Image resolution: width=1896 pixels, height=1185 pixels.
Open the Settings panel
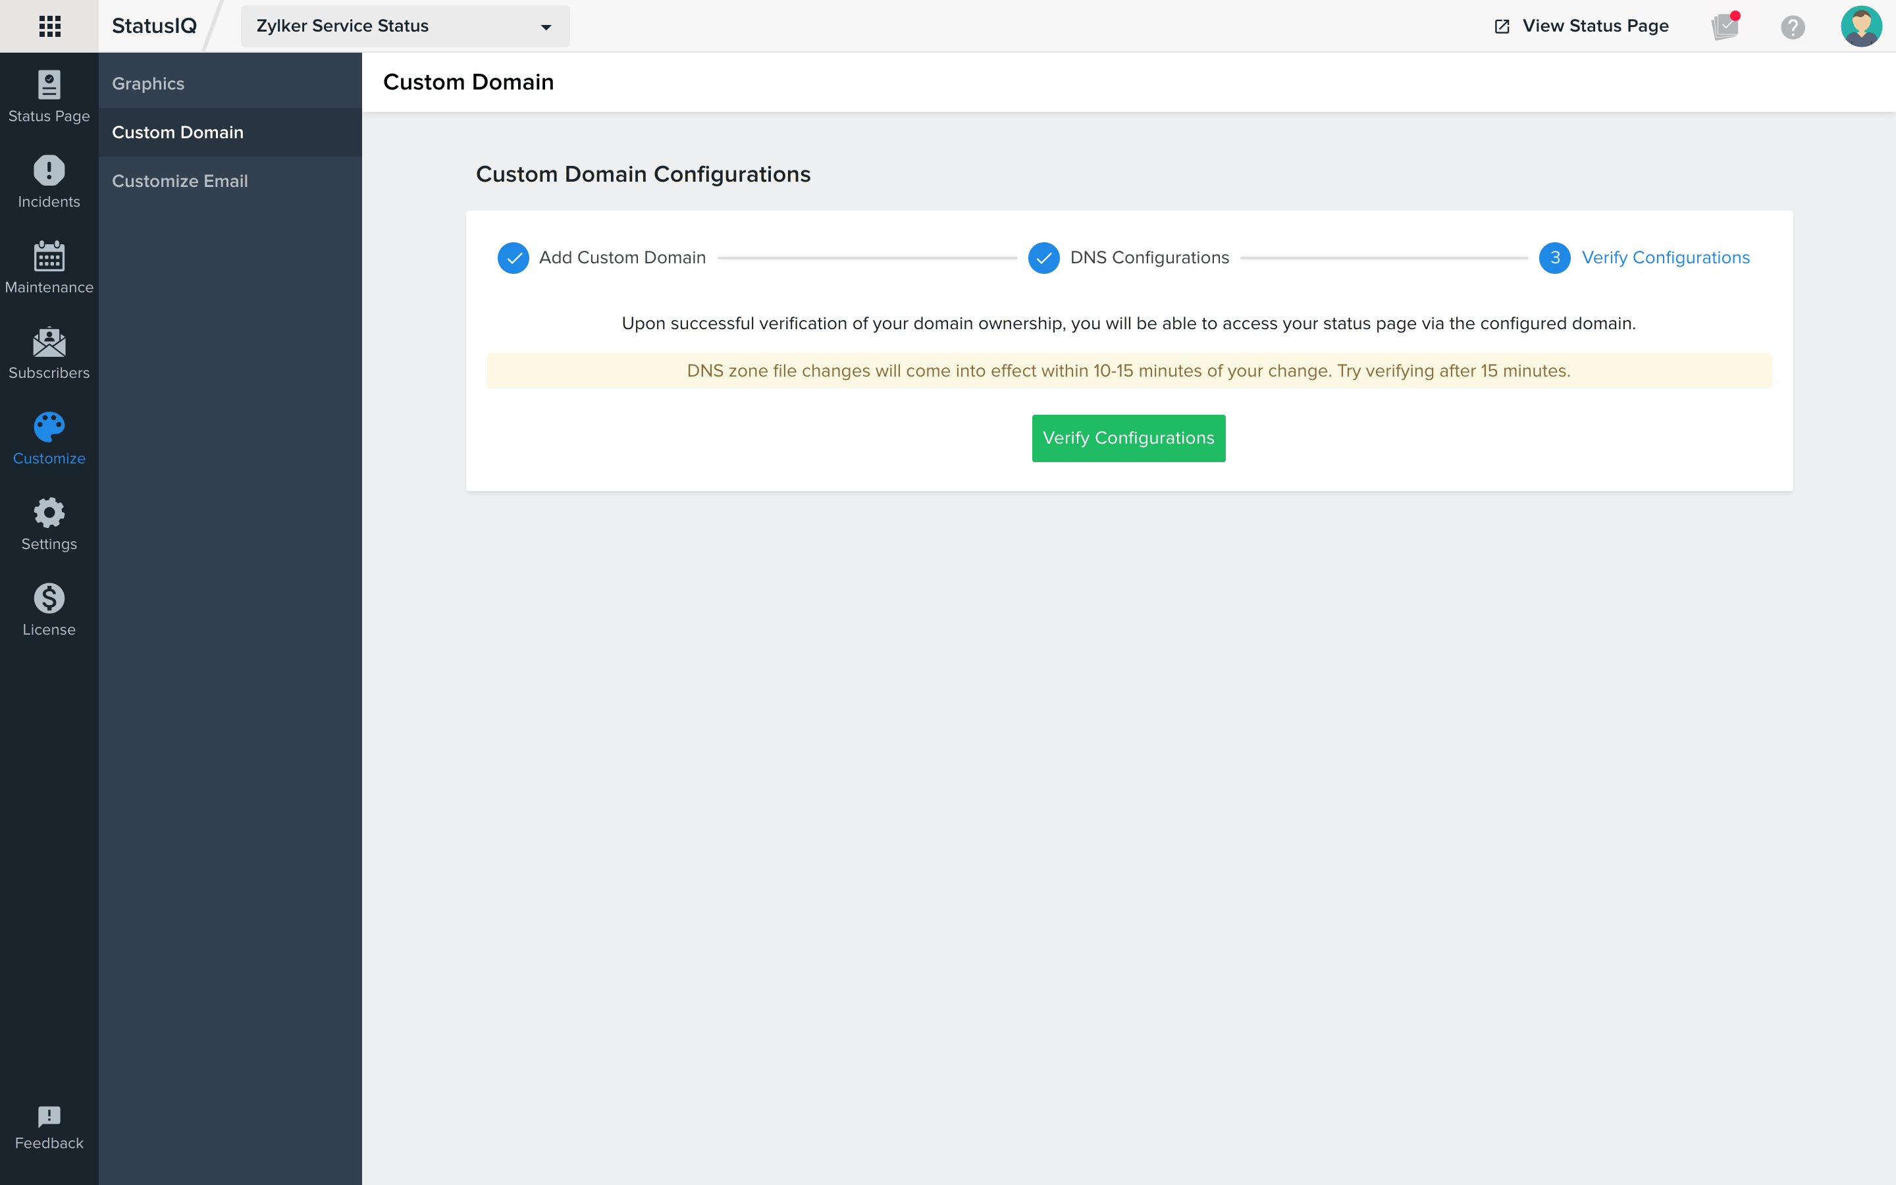(x=49, y=524)
